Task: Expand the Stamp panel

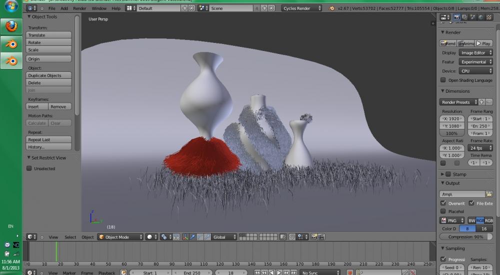Action: pyautogui.click(x=442, y=174)
